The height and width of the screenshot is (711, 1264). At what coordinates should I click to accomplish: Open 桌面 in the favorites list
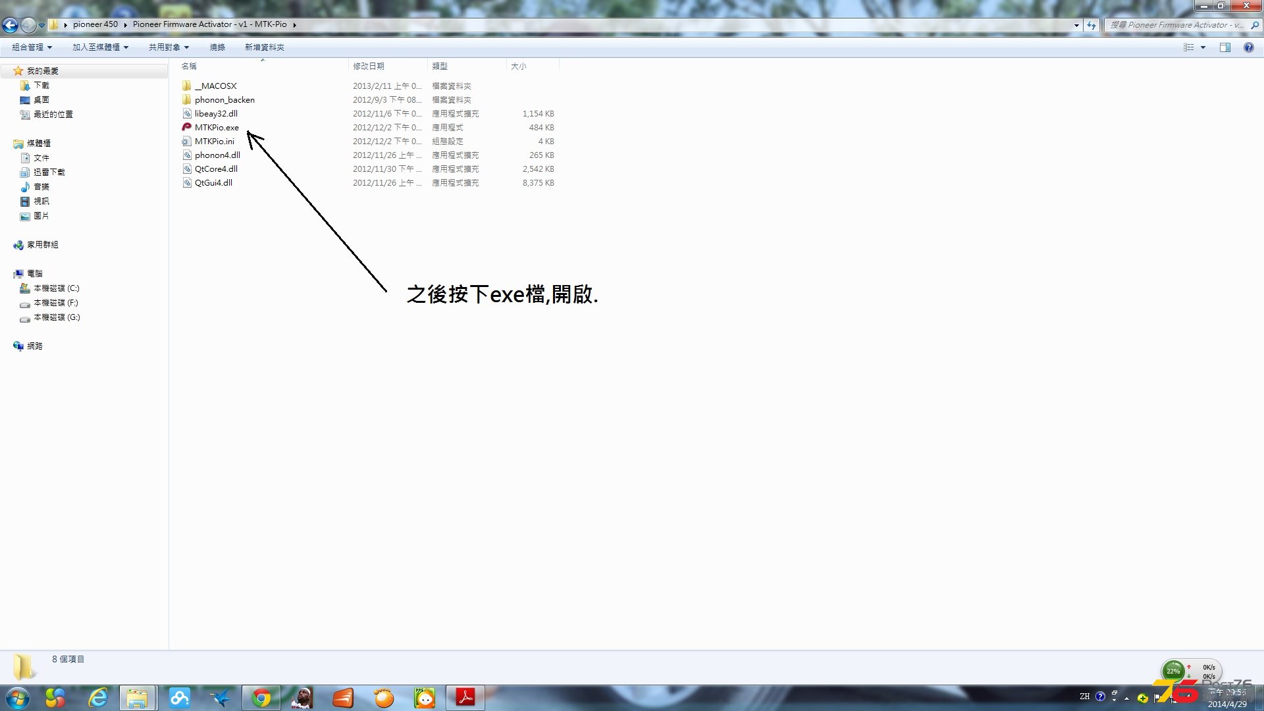[x=41, y=100]
